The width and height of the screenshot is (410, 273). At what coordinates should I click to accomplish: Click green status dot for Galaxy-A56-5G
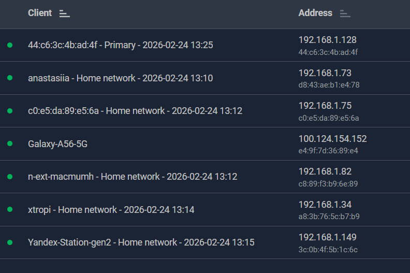pyautogui.click(x=9, y=144)
